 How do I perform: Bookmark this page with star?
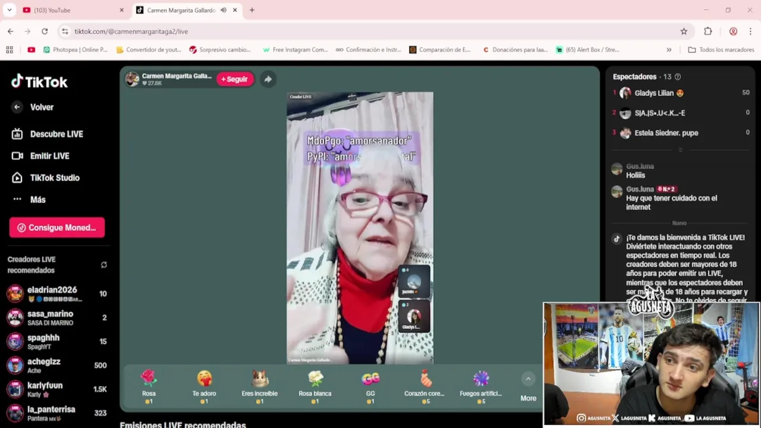pos(684,32)
